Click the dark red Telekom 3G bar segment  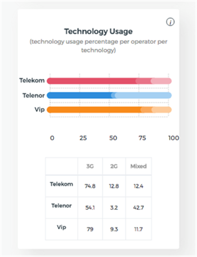(x=93, y=81)
